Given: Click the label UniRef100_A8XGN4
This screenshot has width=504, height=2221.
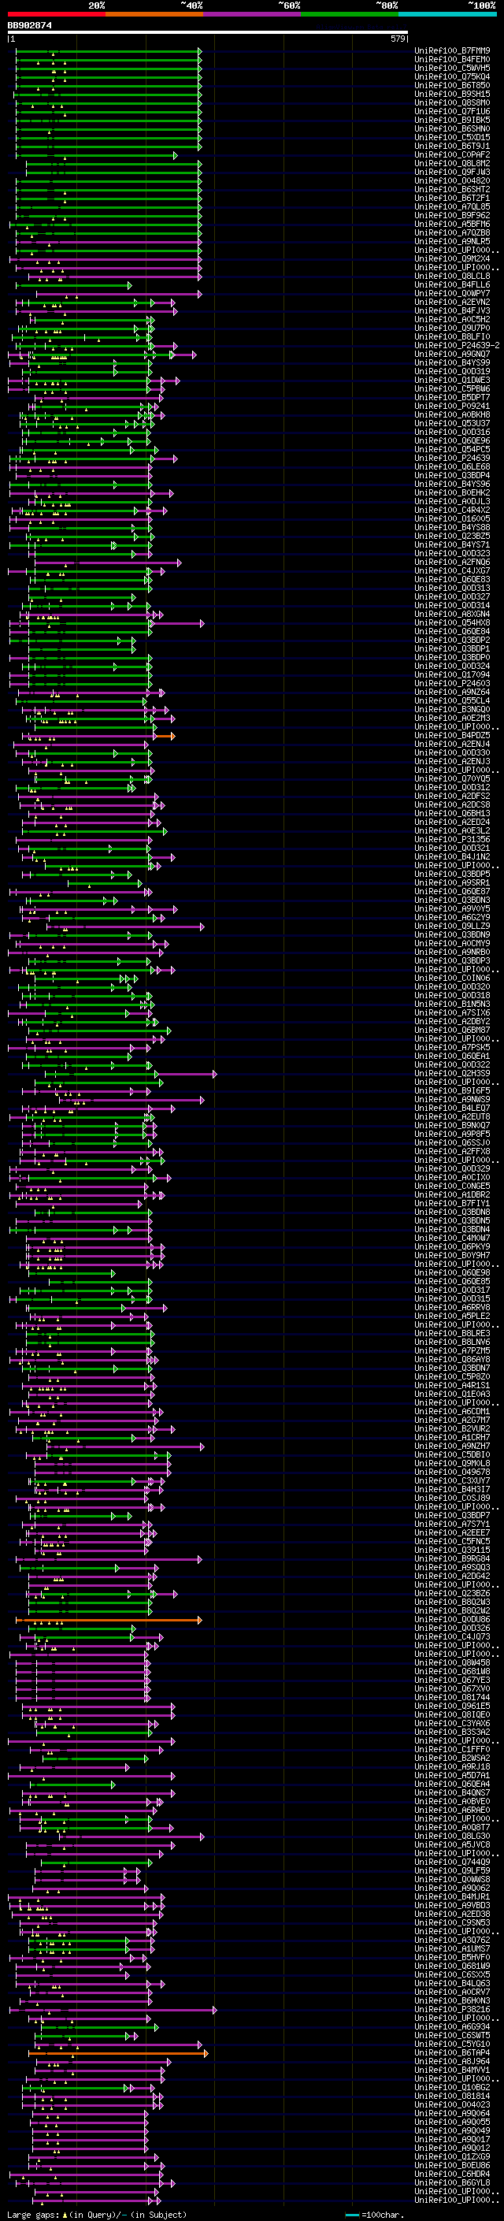Looking at the screenshot, I should 452,614.
